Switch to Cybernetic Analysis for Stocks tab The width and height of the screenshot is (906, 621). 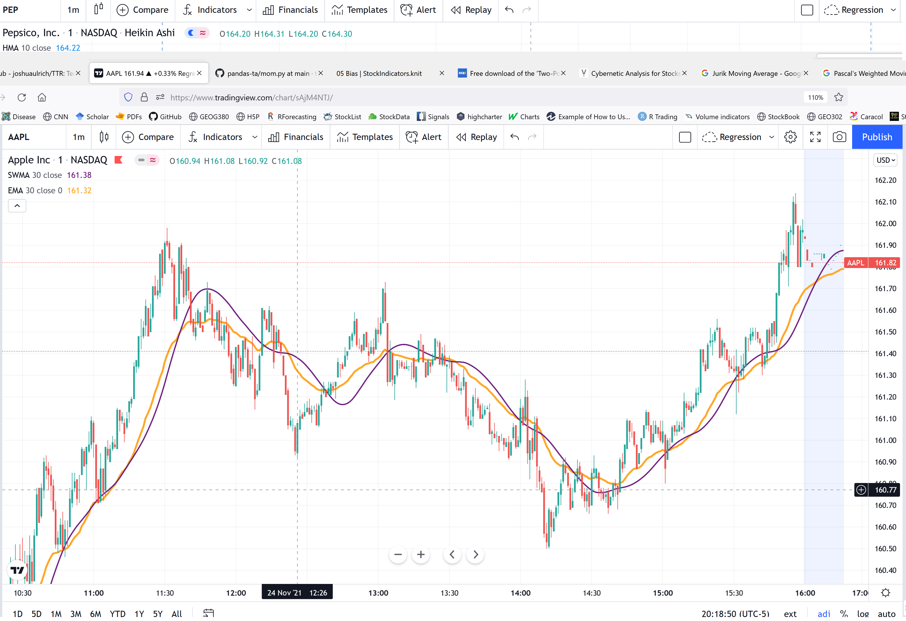pos(633,73)
